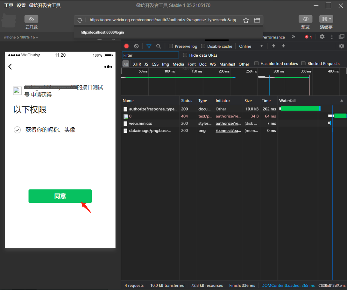Click the 预览 preview icon
Viewport: 347px width, 290px height.
305,19
